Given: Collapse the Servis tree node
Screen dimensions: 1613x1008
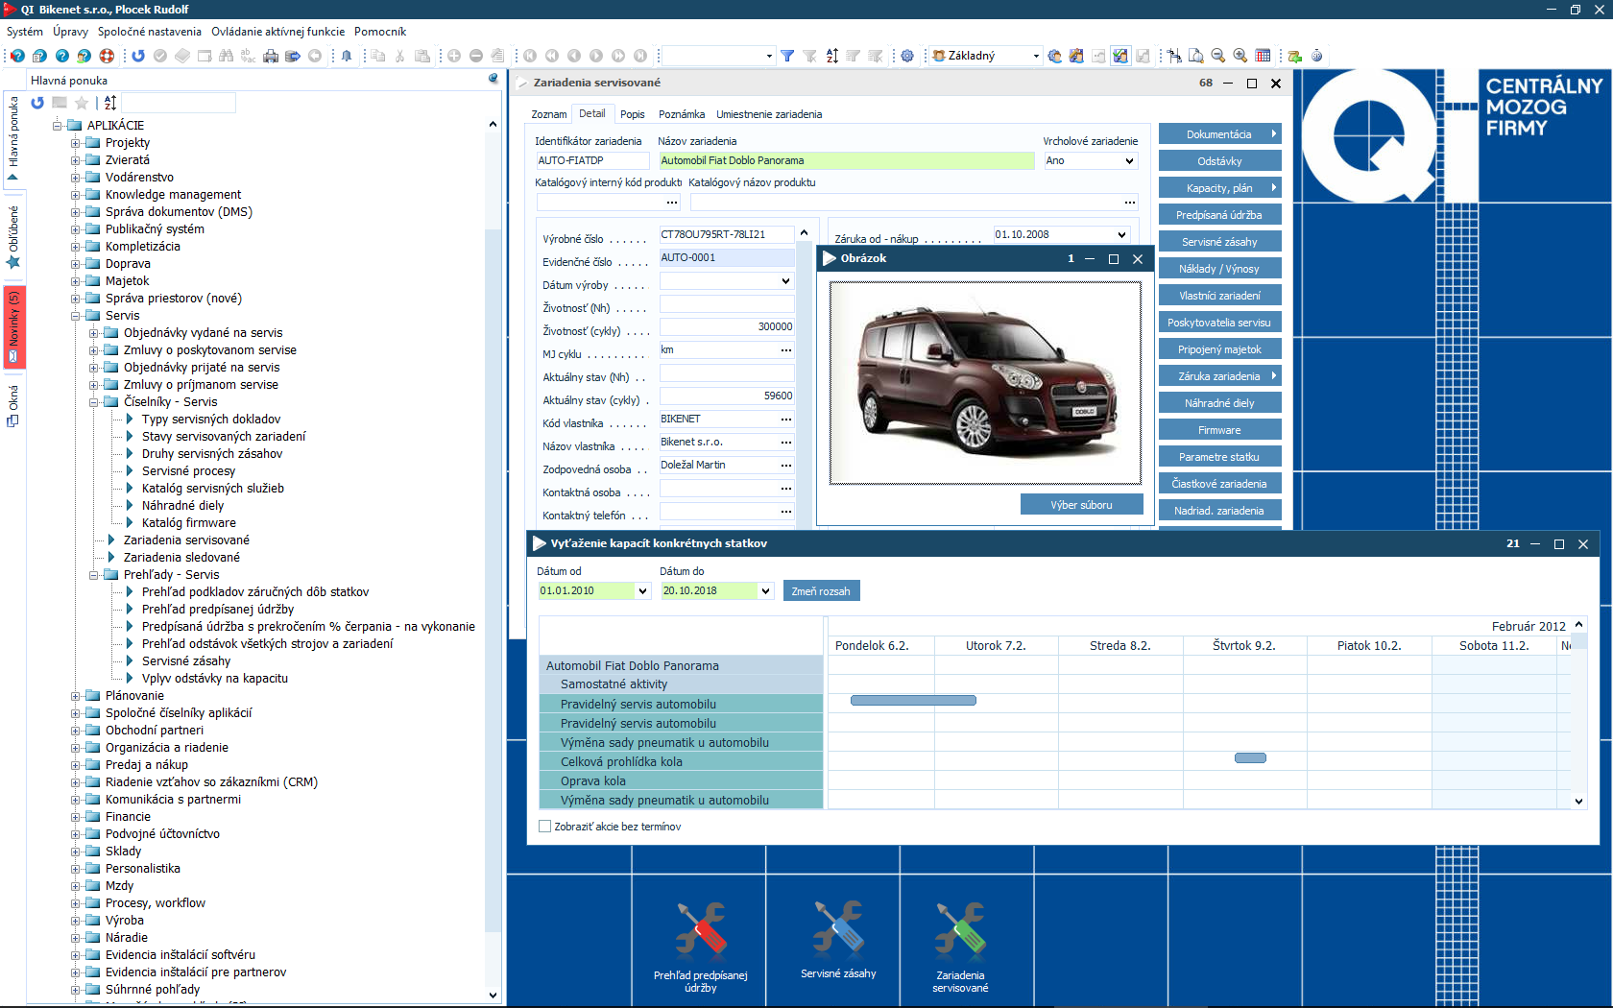Looking at the screenshot, I should pos(76,316).
